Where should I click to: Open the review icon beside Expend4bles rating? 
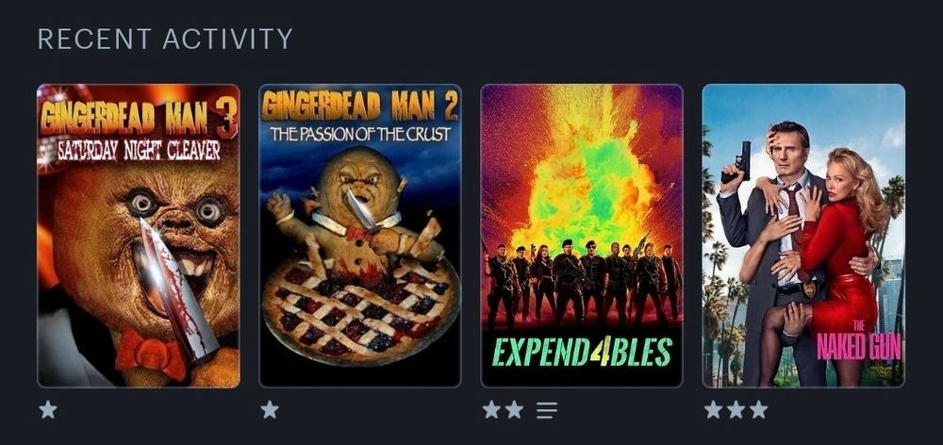[x=547, y=410]
